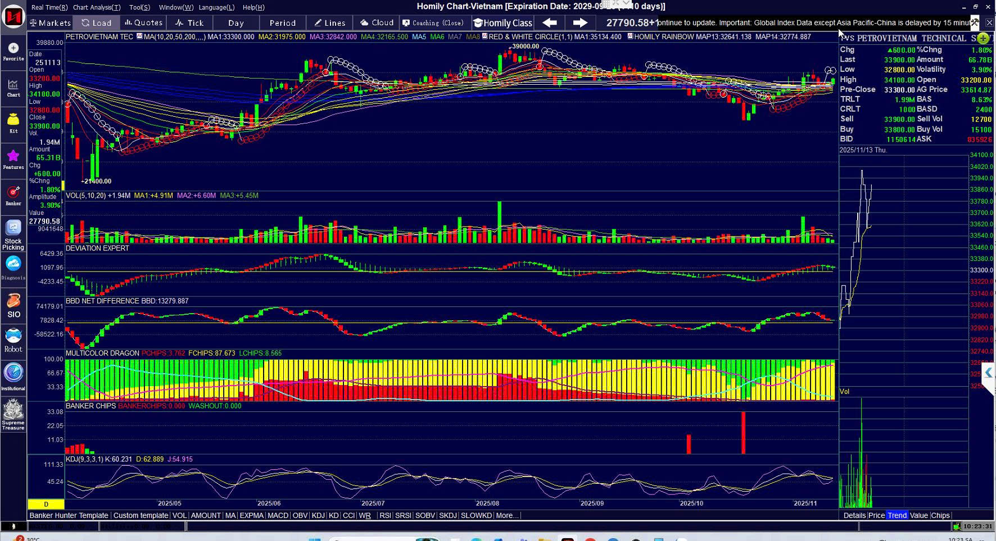The image size is (996, 541).
Task: Click the green plus add-stock icon
Action: (983, 38)
